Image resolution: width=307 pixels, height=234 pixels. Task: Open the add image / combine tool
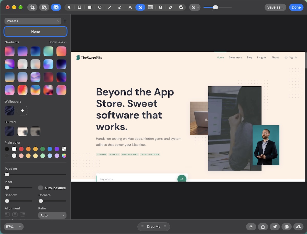tap(44, 7)
